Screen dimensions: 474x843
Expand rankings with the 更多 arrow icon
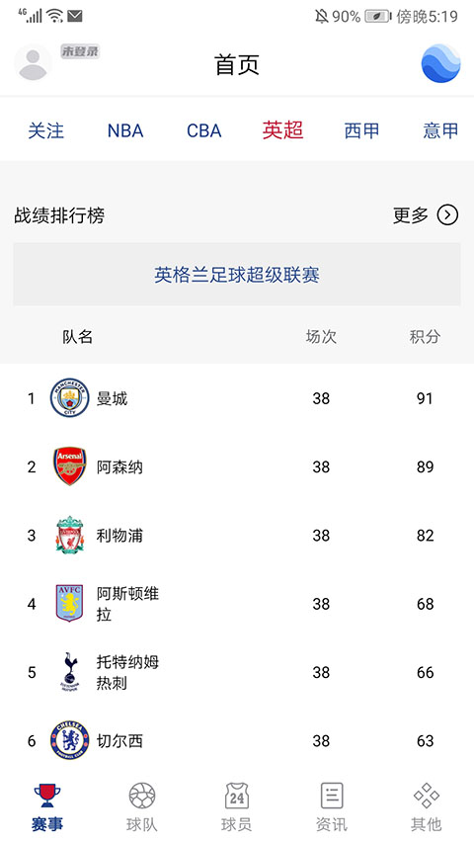coord(447,215)
